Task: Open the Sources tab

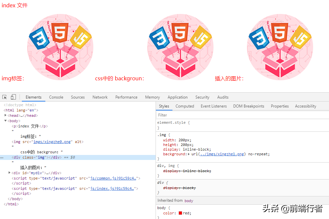Action: (78, 97)
